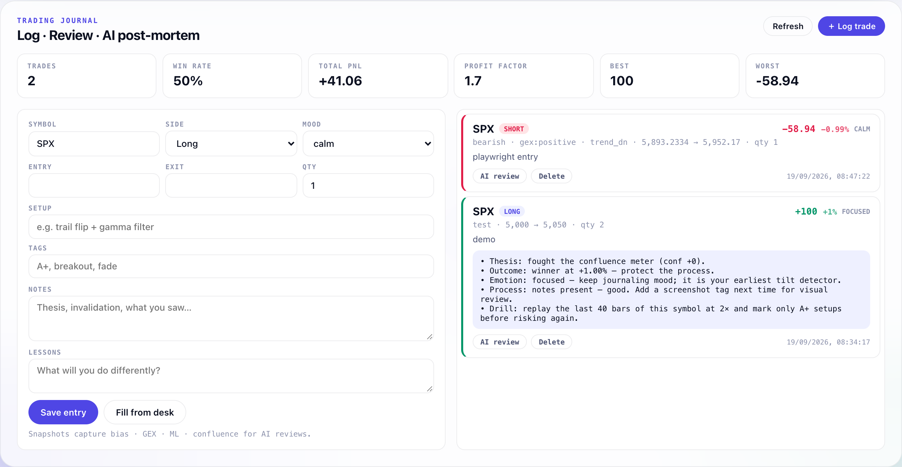Click the Profit Factor 1.7 card
The height and width of the screenshot is (467, 902).
pyautogui.click(x=523, y=75)
